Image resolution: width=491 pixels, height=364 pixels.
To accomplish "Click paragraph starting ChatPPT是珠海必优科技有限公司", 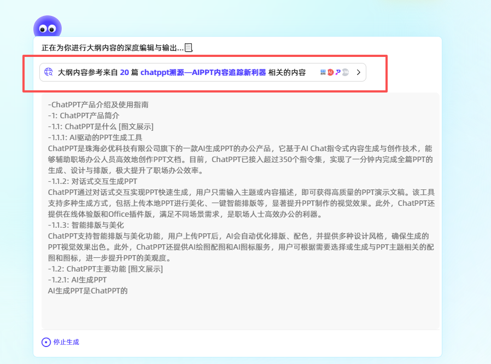I will (240, 159).
